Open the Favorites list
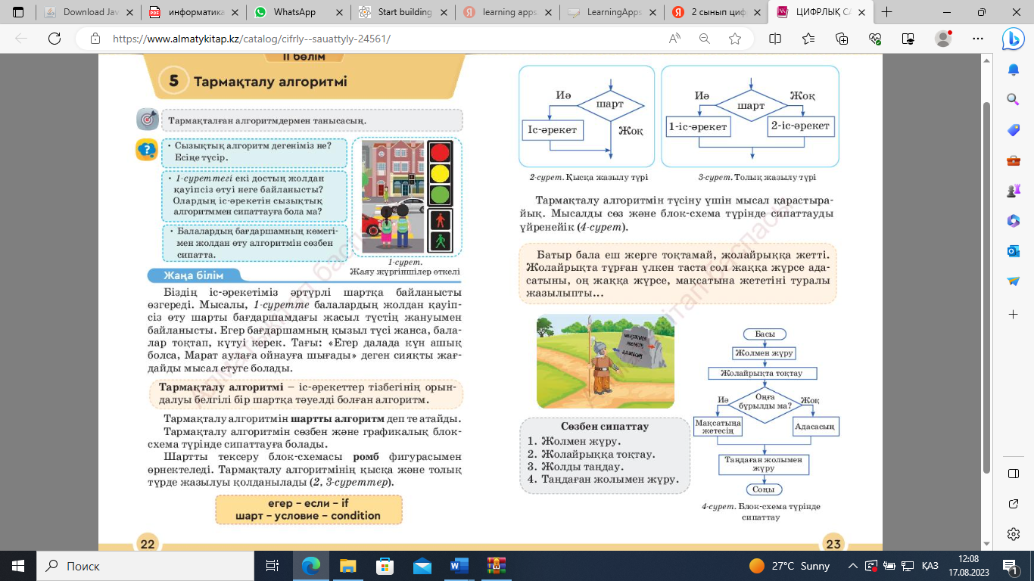This screenshot has width=1034, height=581. click(x=808, y=39)
